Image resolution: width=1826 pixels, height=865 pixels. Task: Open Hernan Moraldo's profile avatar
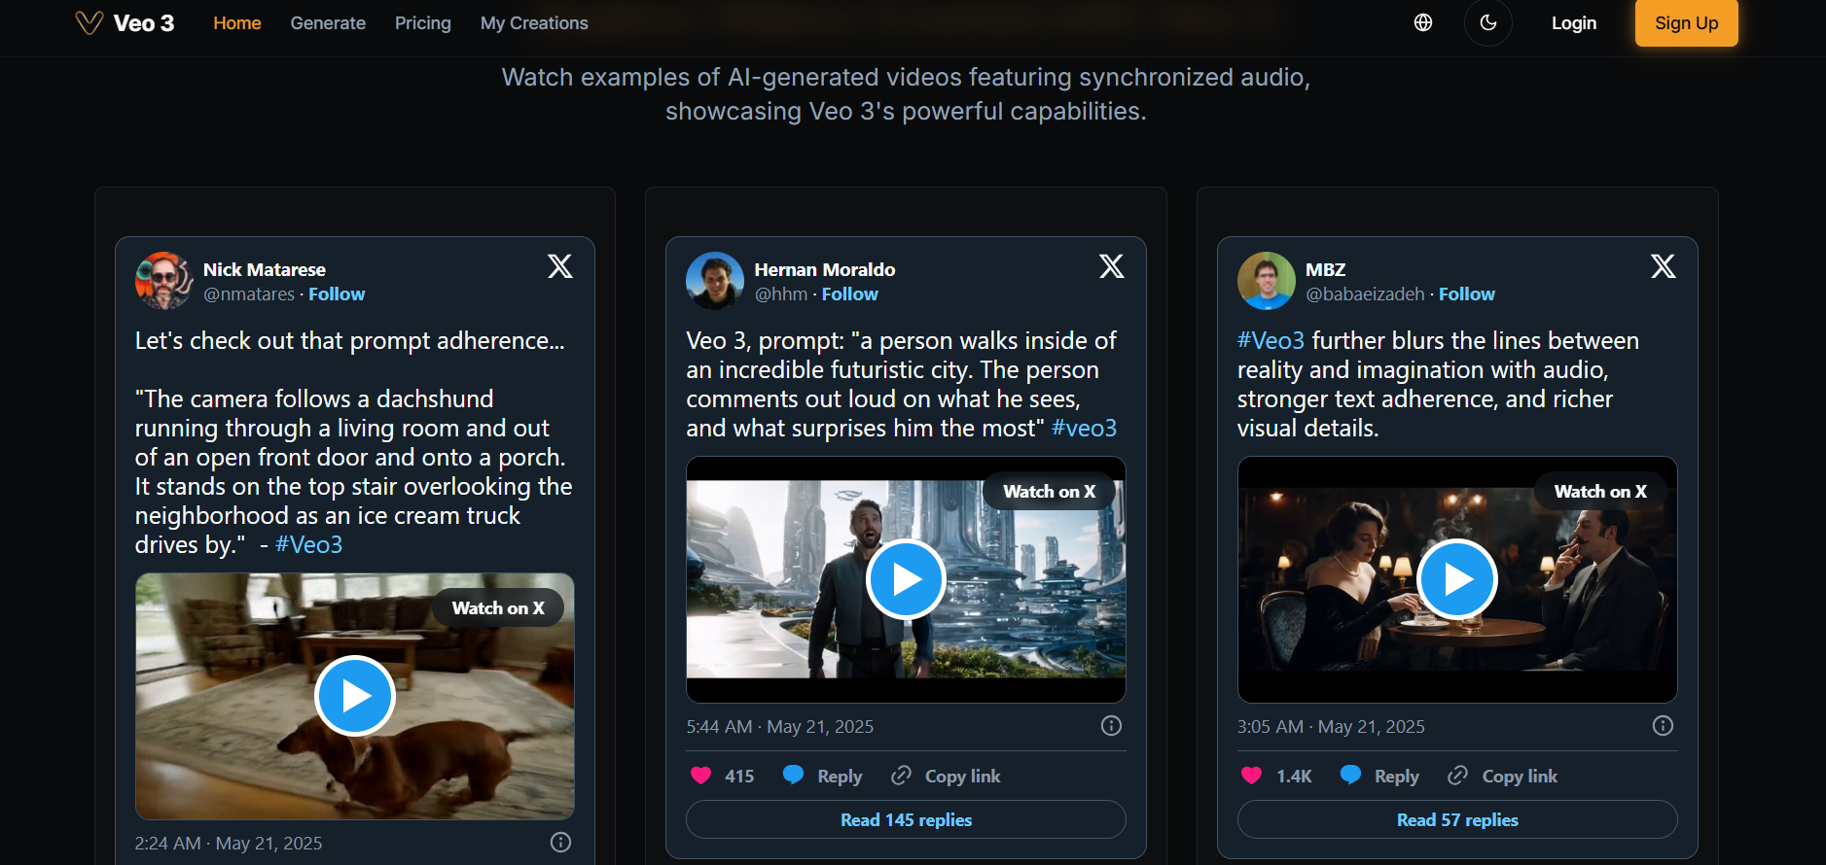pyautogui.click(x=715, y=281)
